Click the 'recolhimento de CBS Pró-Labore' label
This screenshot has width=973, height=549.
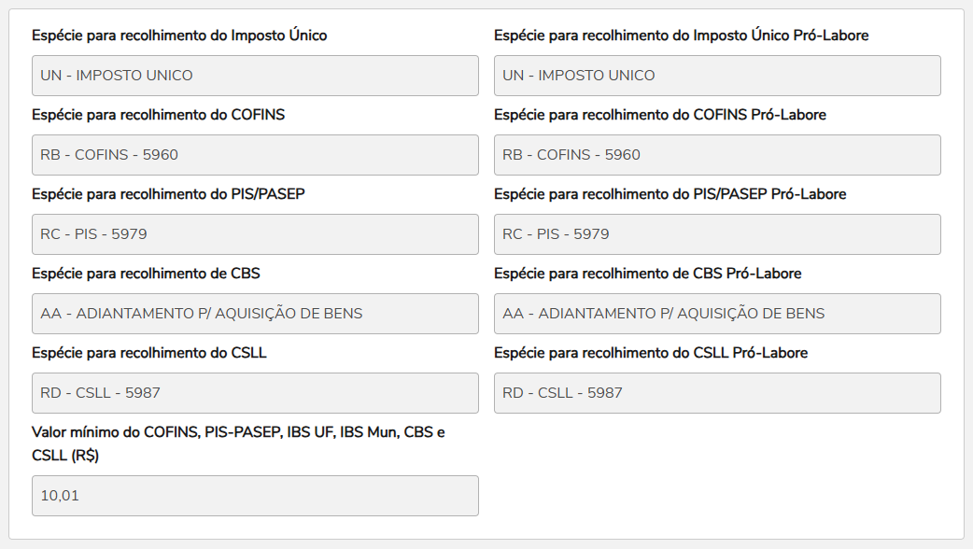coord(647,274)
